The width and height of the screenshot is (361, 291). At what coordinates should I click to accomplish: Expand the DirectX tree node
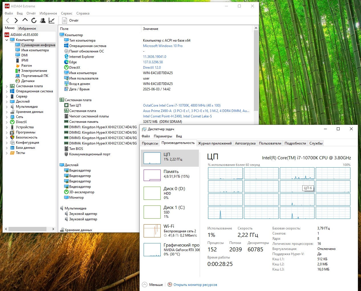(x=7, y=122)
